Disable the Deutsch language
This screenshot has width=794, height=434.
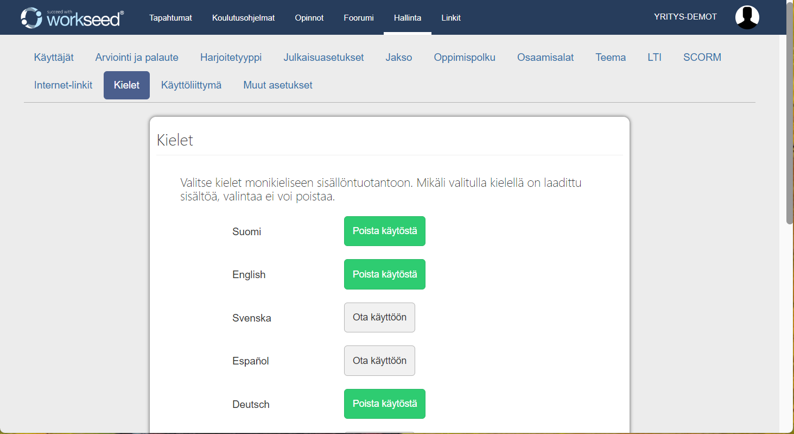click(x=384, y=404)
